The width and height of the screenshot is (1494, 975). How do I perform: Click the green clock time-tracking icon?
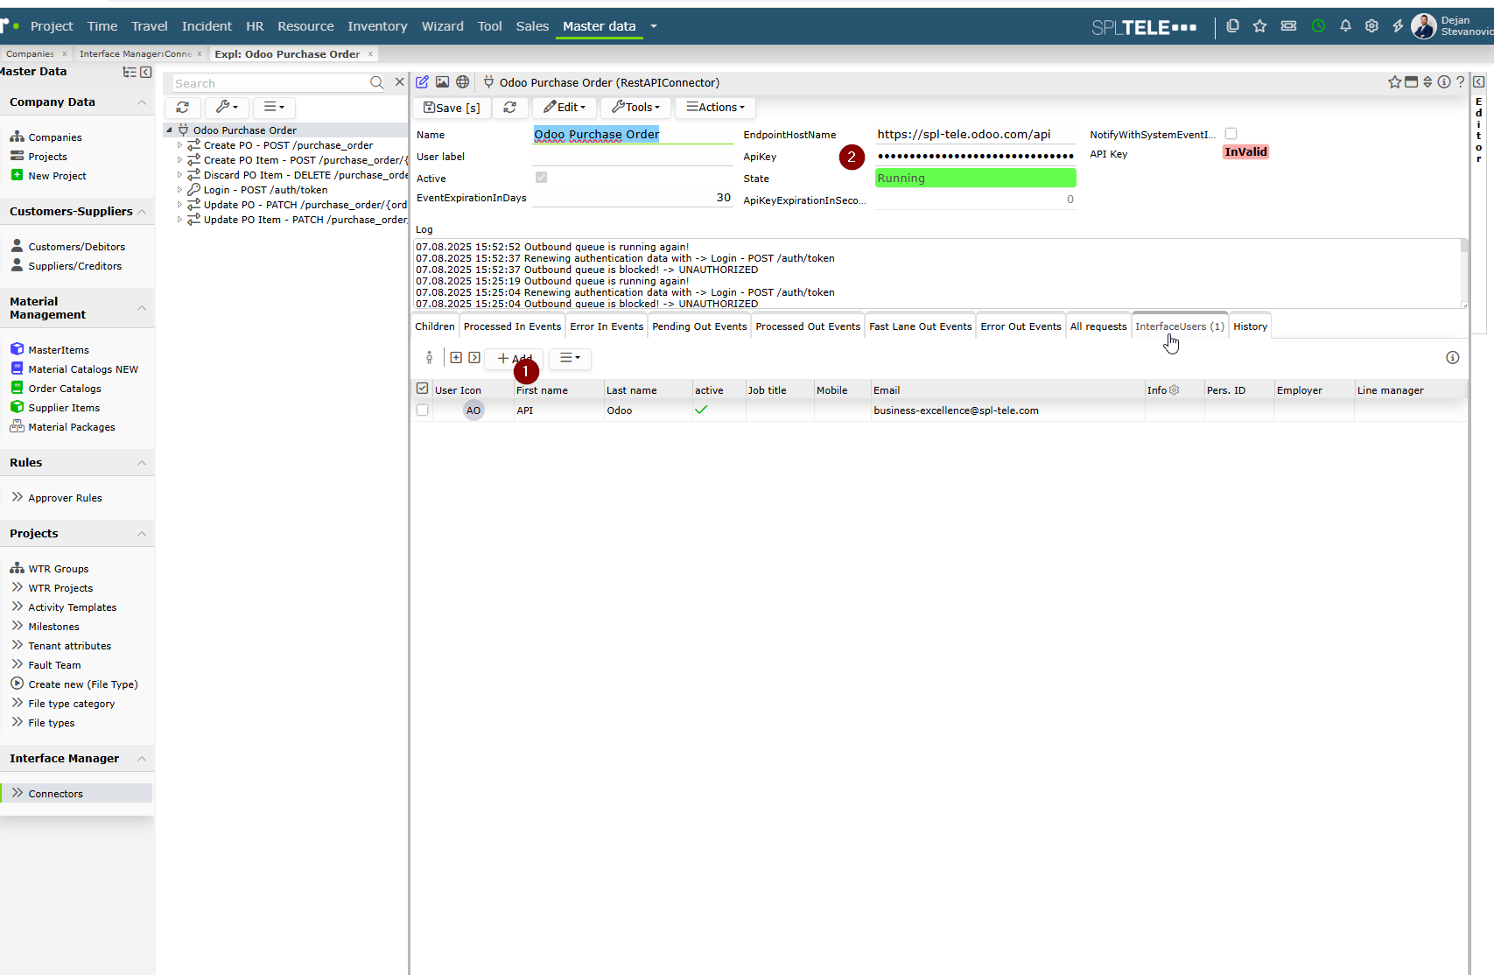pyautogui.click(x=1318, y=26)
